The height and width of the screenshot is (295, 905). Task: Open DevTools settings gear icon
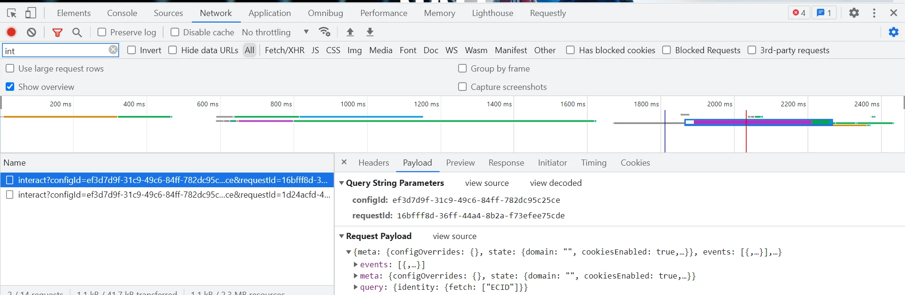[854, 13]
